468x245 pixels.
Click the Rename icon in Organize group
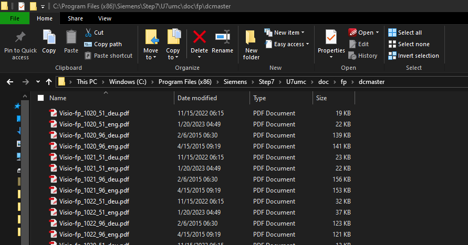[222, 38]
